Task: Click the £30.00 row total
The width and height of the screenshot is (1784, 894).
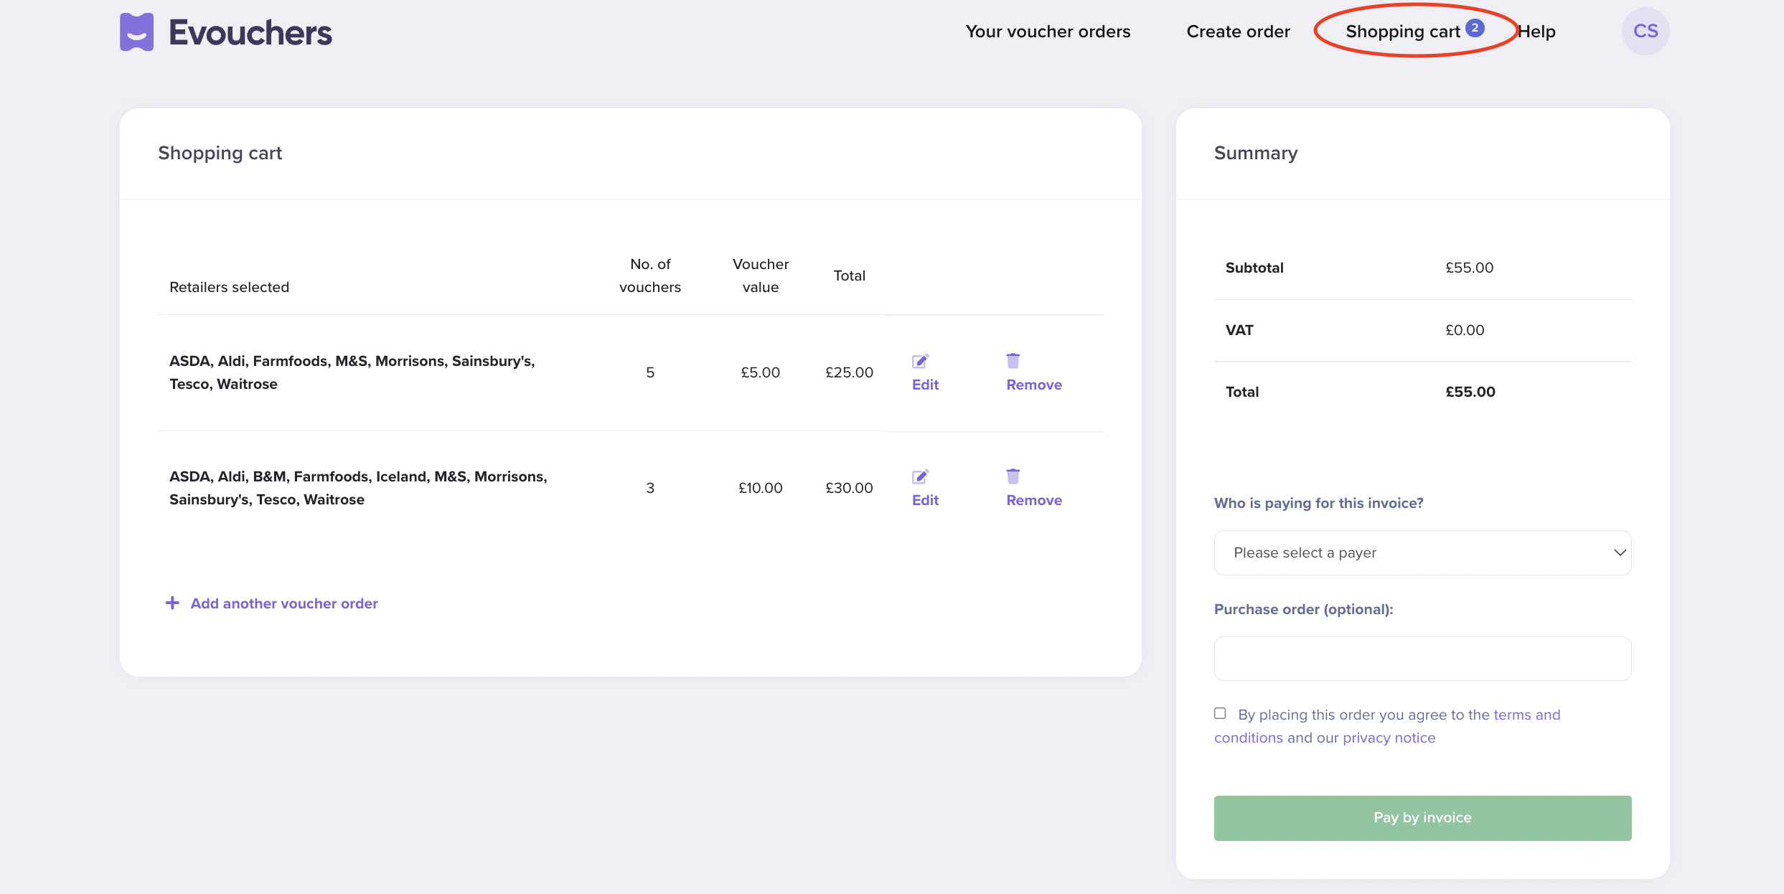Action: [x=849, y=488]
